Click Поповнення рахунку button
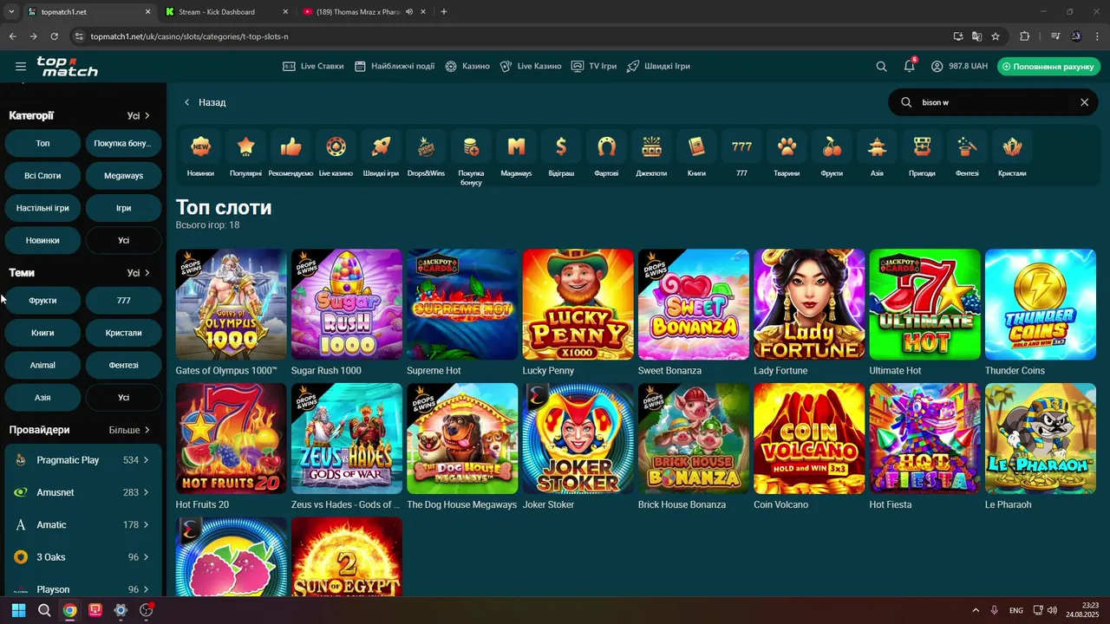1110x624 pixels. pos(1048,66)
